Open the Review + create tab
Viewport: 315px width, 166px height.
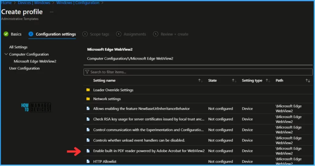pos(174,34)
